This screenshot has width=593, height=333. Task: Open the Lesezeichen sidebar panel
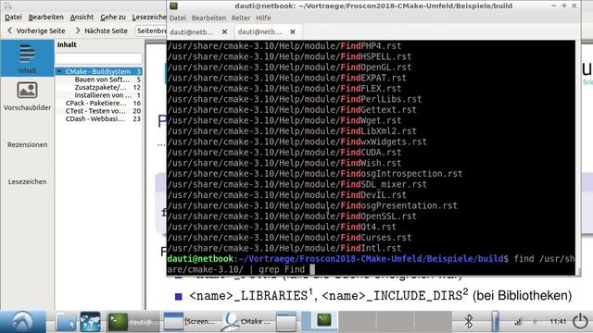(27, 181)
